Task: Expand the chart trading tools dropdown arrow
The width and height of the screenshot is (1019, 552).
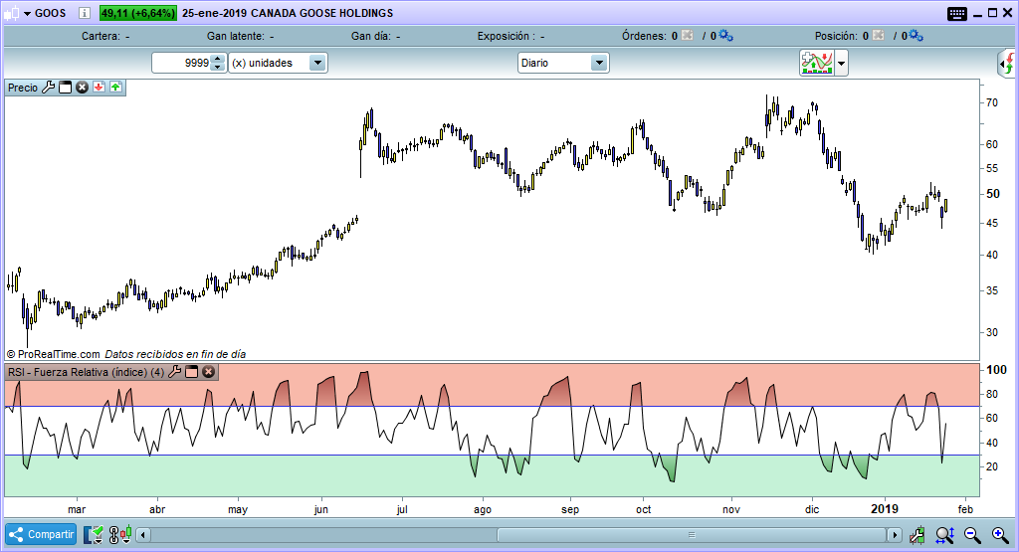Action: [842, 64]
